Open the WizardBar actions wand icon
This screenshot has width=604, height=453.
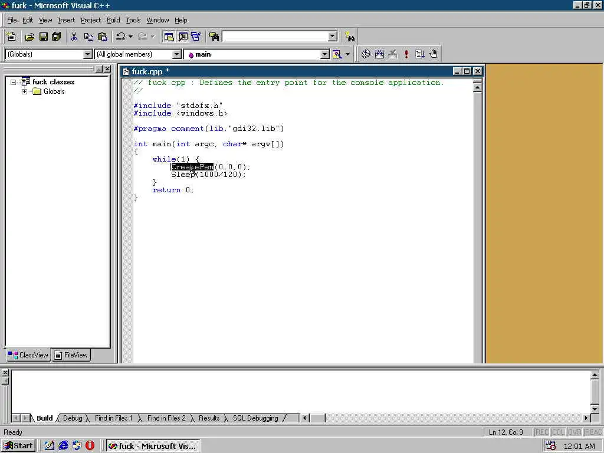(x=337, y=54)
